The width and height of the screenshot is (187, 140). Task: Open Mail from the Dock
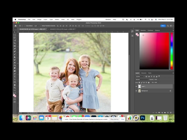coord(41,118)
